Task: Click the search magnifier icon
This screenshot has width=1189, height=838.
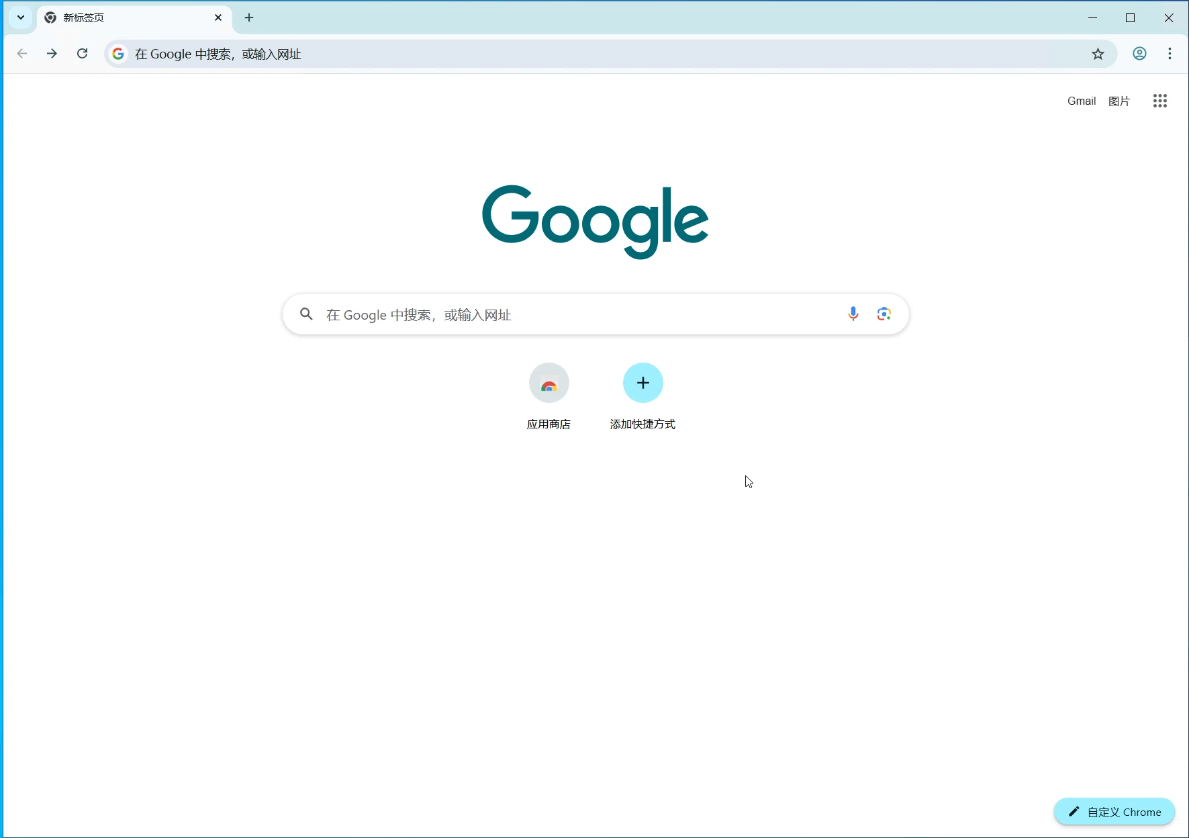Action: 306,314
